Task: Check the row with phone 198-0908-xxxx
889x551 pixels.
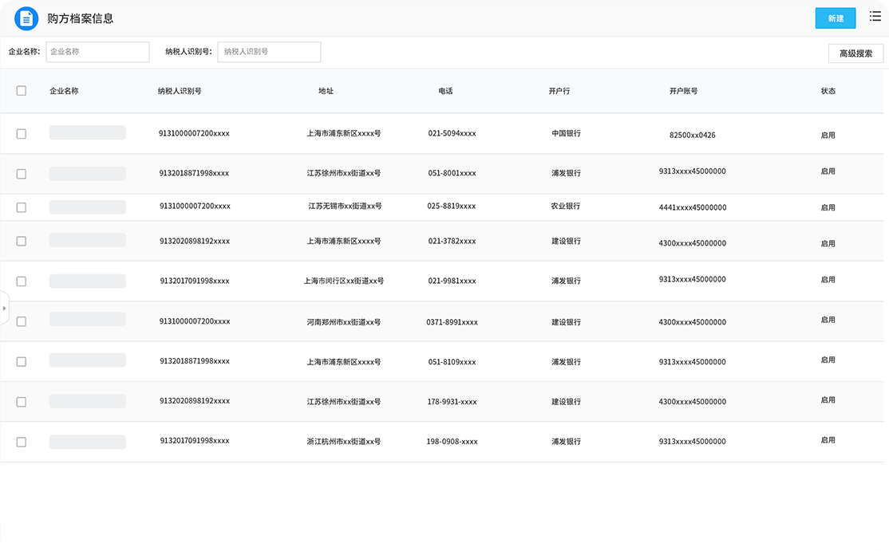Action: [x=22, y=442]
